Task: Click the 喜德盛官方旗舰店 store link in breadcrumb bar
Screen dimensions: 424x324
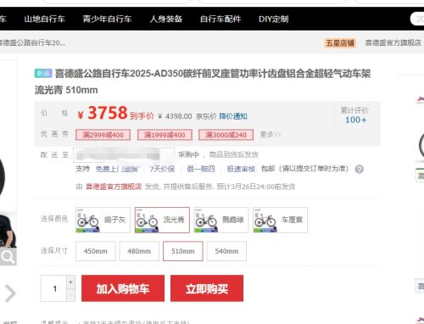Action: (x=393, y=42)
